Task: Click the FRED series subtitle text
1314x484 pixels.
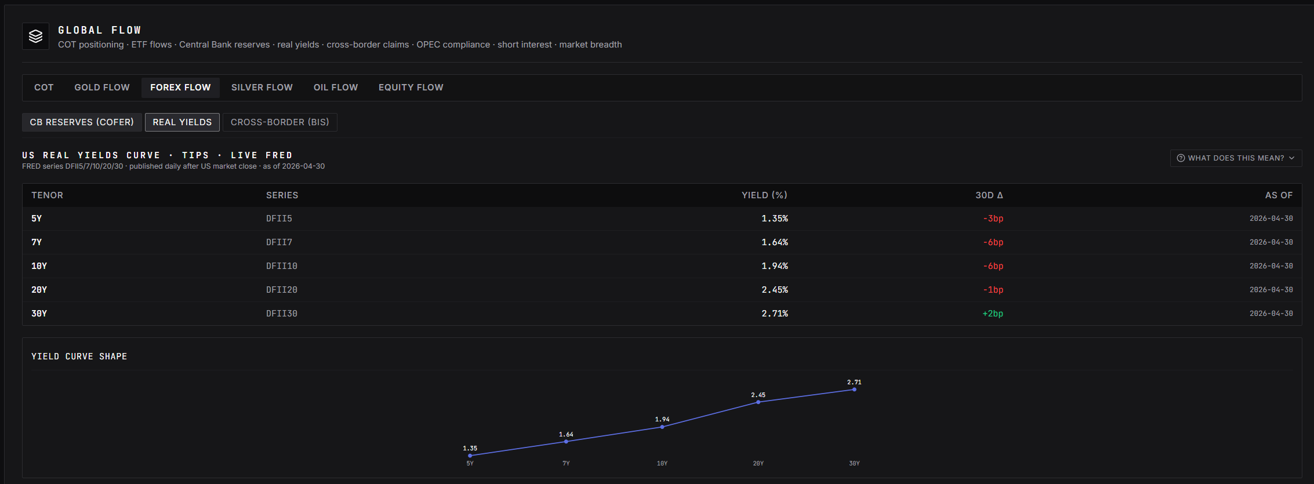Action: (173, 166)
